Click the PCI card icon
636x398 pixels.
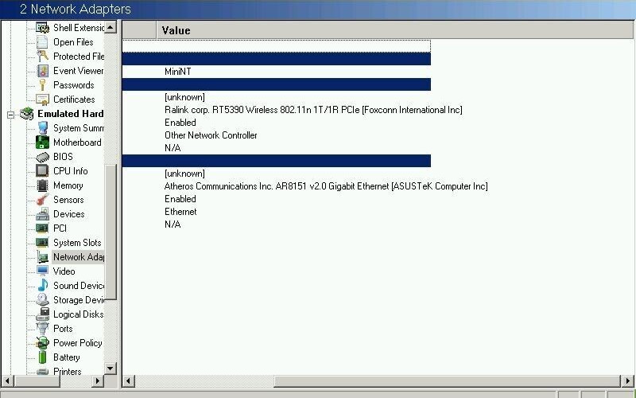[42, 228]
